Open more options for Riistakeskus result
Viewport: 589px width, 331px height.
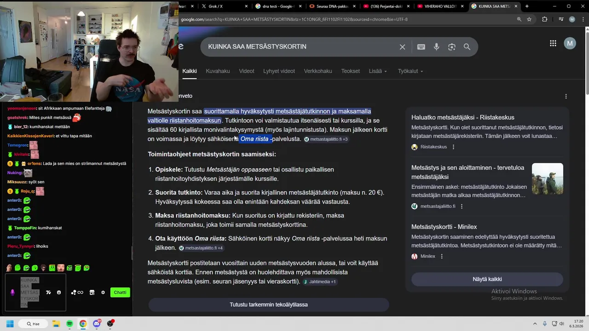(453, 147)
